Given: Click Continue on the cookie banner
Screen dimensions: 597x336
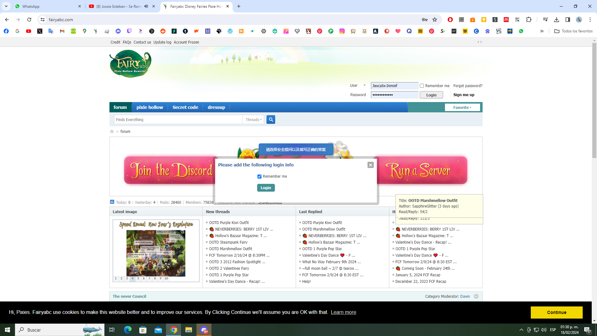Looking at the screenshot, I should tap(557, 312).
